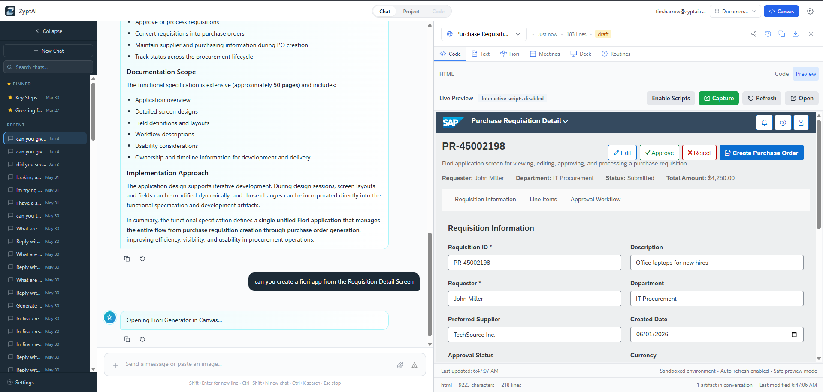Open the SAP user profile icon
The image size is (823, 392).
coord(801,123)
